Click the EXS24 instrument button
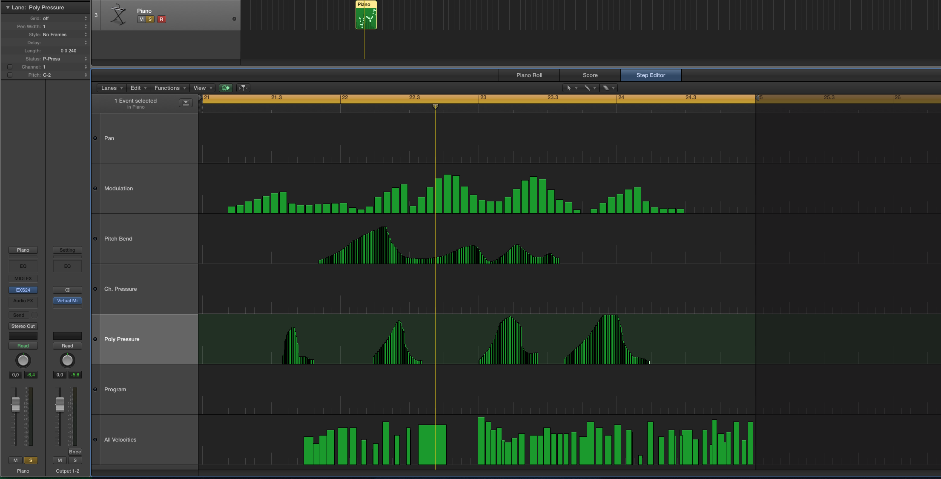Viewport: 941px width, 479px height. [x=23, y=290]
